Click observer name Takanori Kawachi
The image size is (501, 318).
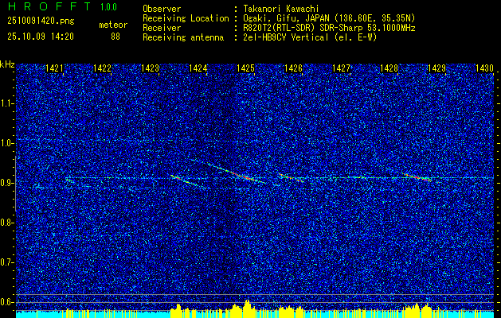pos(280,9)
